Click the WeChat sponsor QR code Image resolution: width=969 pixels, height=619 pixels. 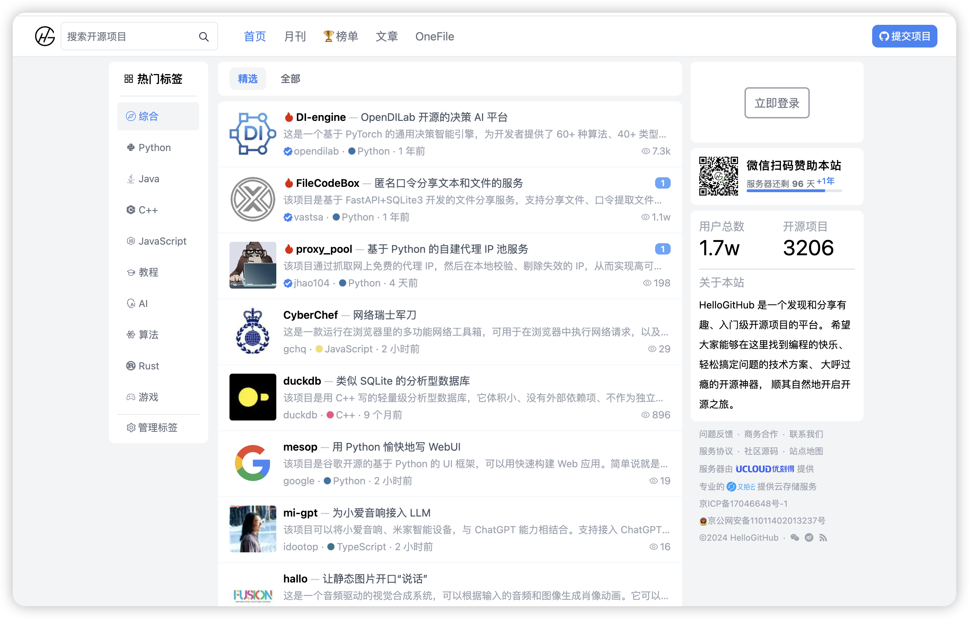(x=718, y=176)
